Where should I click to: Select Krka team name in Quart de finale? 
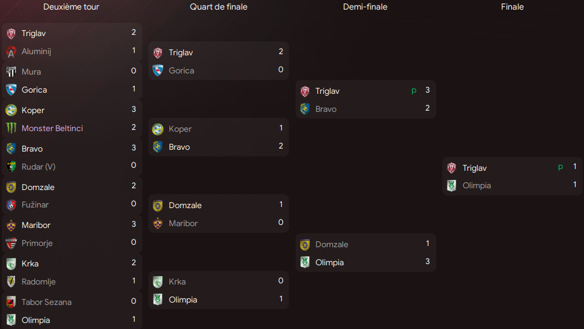pyautogui.click(x=177, y=281)
